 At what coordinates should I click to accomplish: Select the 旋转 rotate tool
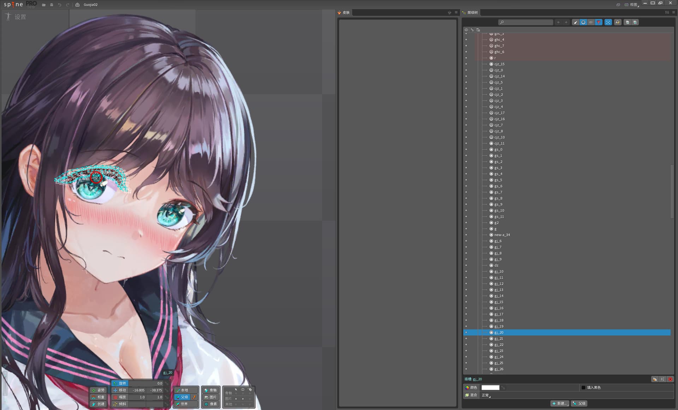click(x=120, y=383)
